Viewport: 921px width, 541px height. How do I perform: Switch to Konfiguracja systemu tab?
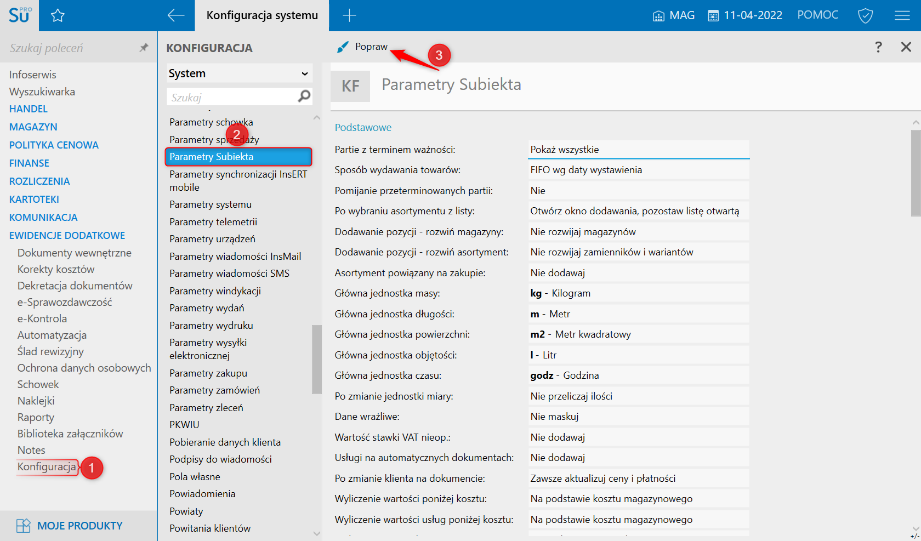click(x=262, y=15)
